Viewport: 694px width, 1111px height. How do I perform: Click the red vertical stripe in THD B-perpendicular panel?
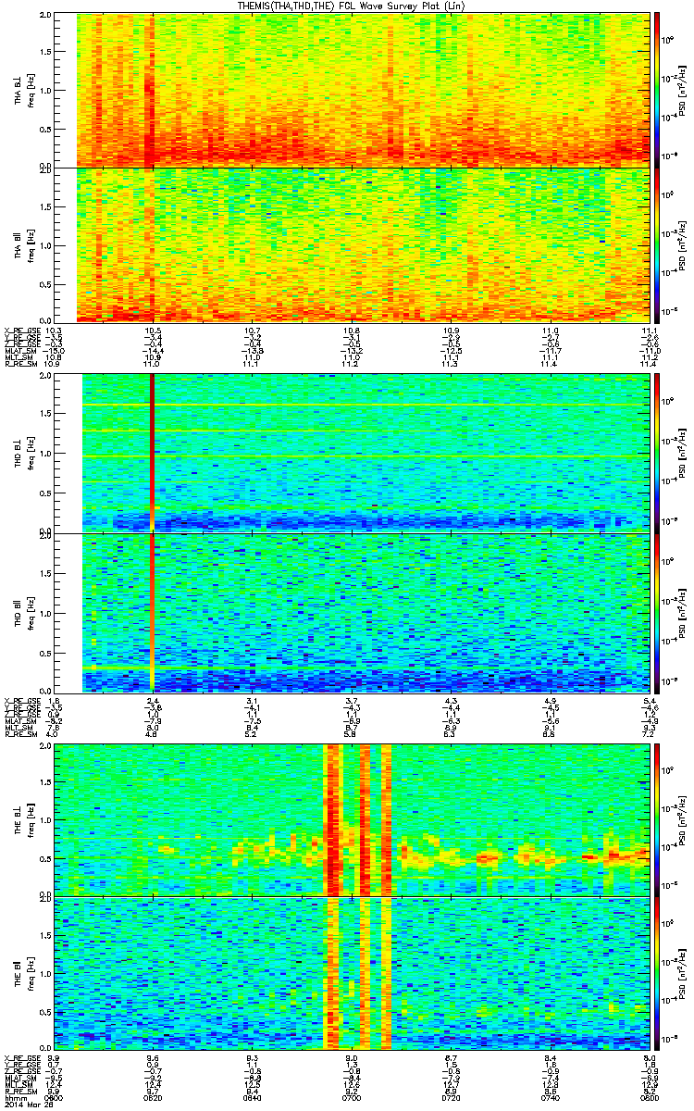click(x=153, y=453)
